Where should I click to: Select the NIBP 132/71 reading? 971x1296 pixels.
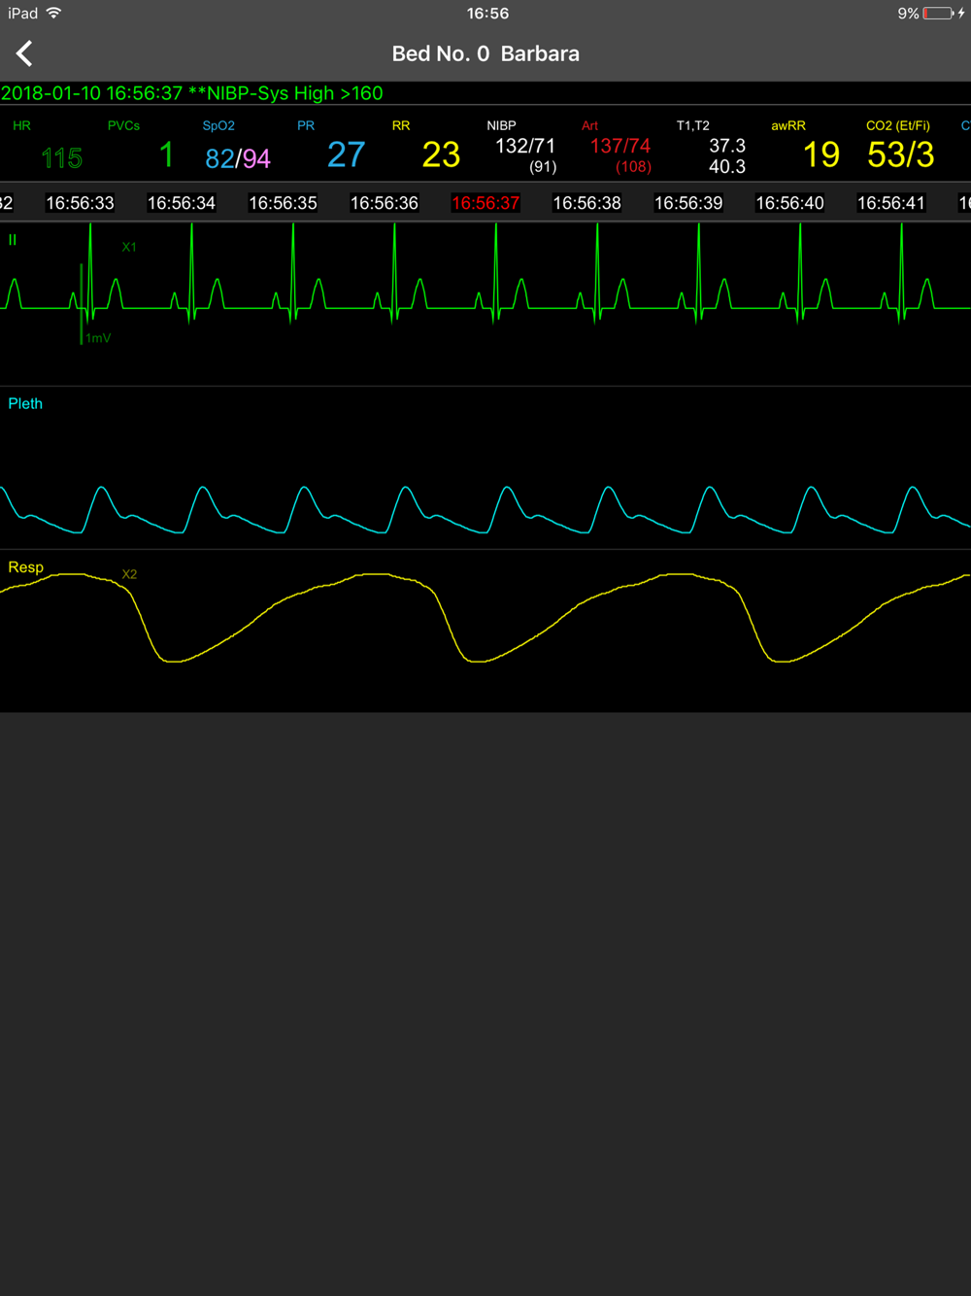pyautogui.click(x=525, y=147)
